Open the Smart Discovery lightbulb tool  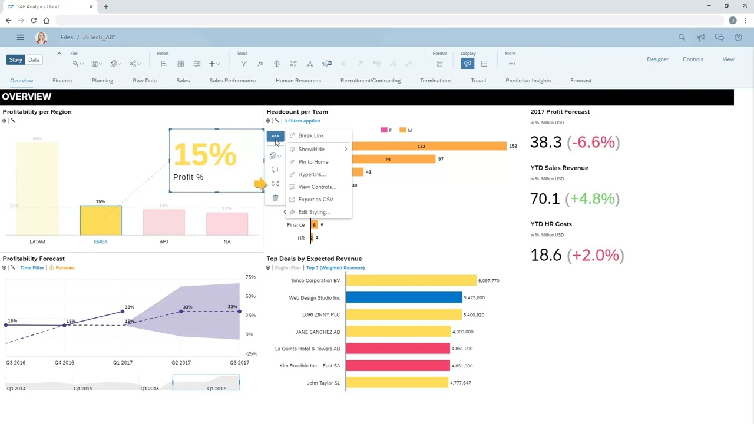point(327,64)
